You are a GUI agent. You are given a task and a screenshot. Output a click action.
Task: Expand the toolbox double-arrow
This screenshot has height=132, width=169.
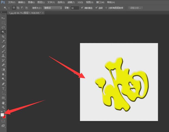click(1, 12)
